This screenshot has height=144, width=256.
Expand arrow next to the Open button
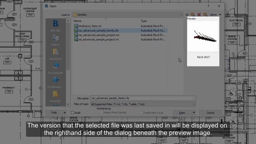tap(194, 113)
